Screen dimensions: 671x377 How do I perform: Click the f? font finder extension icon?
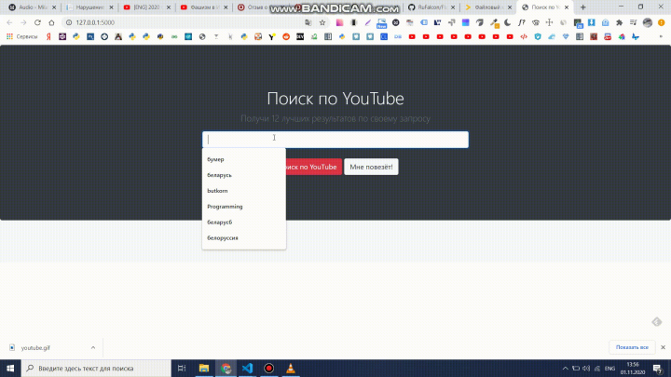[x=521, y=22]
